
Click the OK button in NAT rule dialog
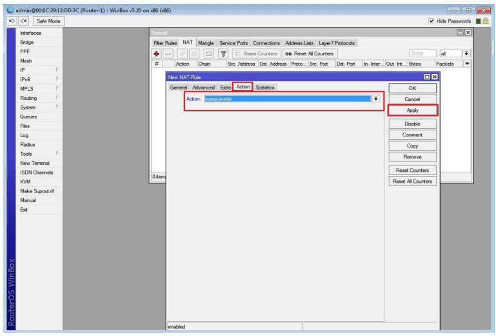pos(412,88)
